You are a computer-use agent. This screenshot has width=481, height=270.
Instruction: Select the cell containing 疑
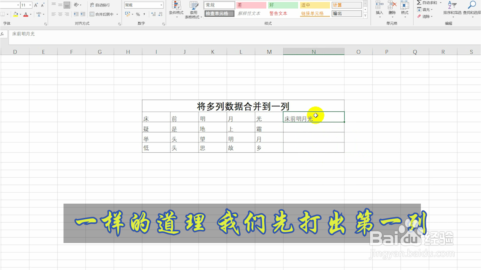click(156, 128)
